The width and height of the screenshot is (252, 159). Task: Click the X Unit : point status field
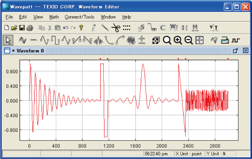click(189, 154)
